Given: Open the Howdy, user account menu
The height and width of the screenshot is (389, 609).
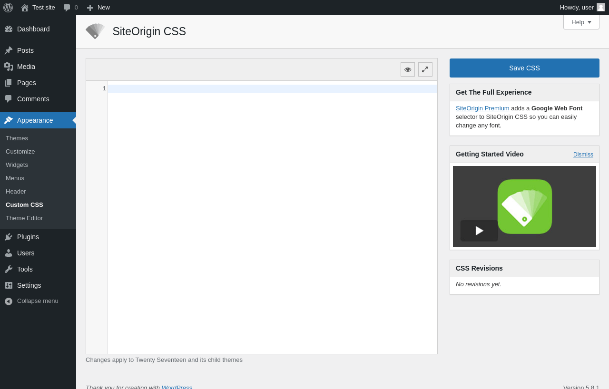Looking at the screenshot, I should [x=582, y=8].
